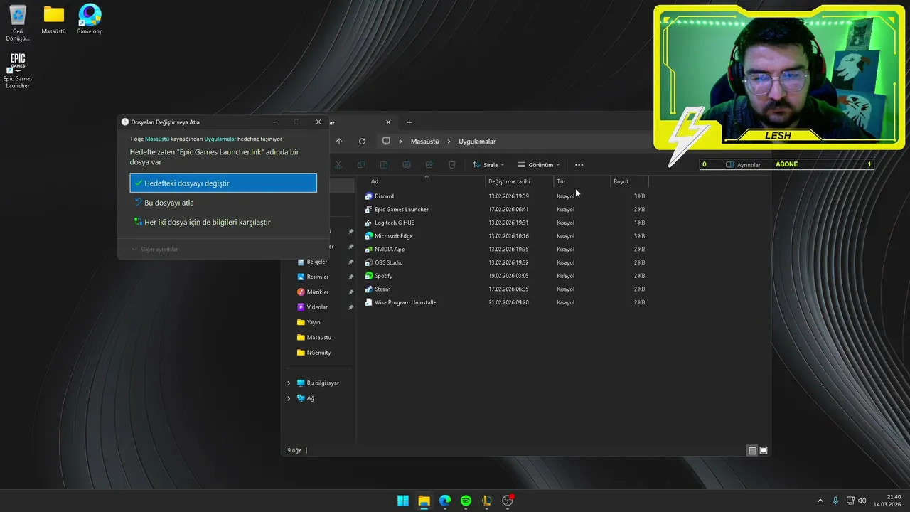This screenshot has height=512, width=910.
Task: Open NGenuity folder in navigation pane
Action: pyautogui.click(x=318, y=353)
